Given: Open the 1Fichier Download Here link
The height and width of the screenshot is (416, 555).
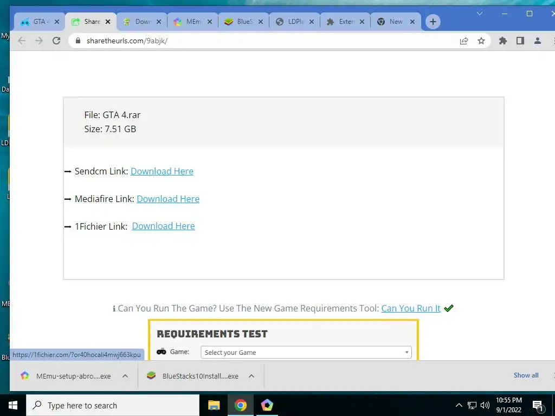Looking at the screenshot, I should [x=163, y=226].
